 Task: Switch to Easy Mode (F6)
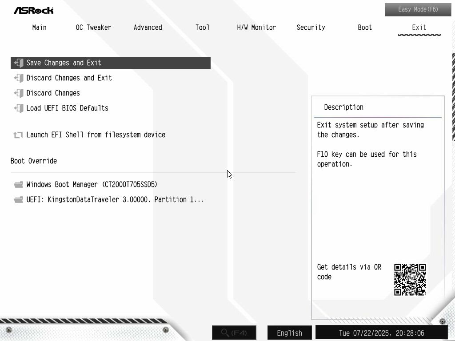point(418,10)
